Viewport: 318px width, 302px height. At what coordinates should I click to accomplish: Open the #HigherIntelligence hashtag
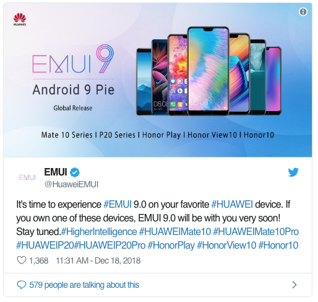(x=99, y=232)
